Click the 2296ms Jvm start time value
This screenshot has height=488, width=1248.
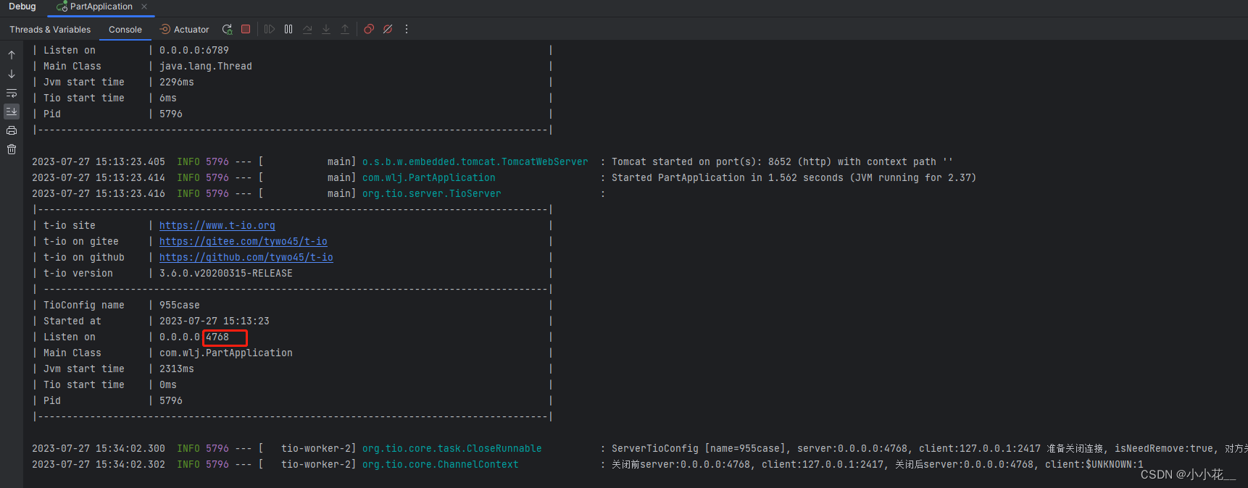tap(177, 82)
